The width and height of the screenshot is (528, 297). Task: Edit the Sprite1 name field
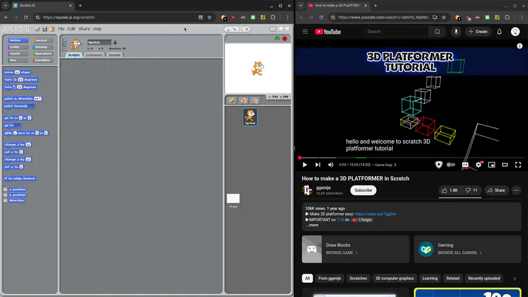coord(99,42)
